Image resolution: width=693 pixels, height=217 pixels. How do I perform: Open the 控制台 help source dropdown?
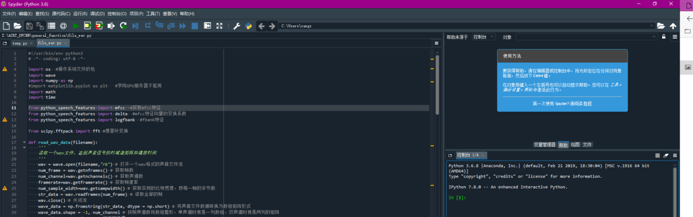483,37
